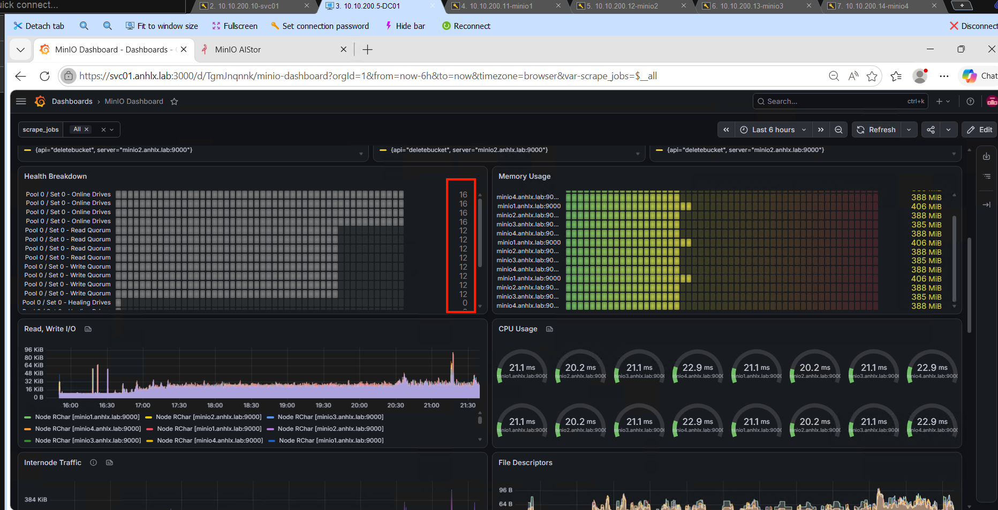Open the browser favorites list icon
This screenshot has height=510, width=998.
coord(896,76)
